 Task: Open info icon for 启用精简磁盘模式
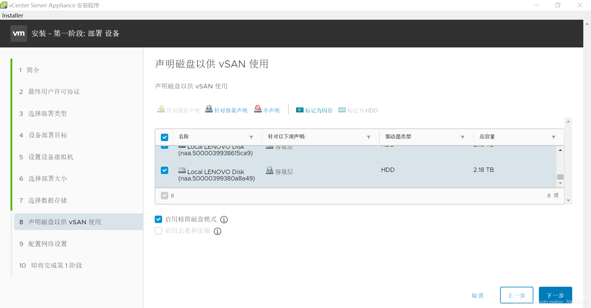(x=224, y=220)
